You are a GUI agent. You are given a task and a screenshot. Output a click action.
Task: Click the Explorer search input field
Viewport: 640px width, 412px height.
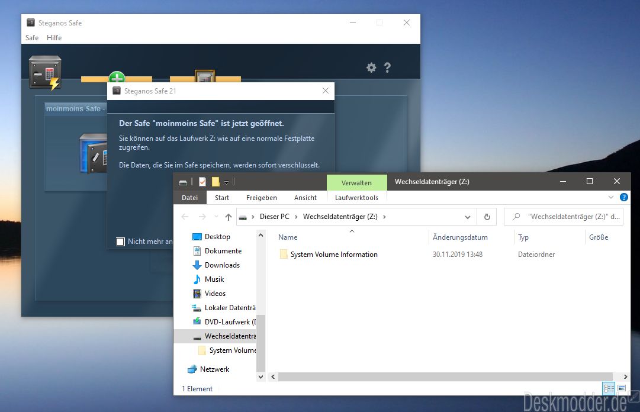point(564,217)
